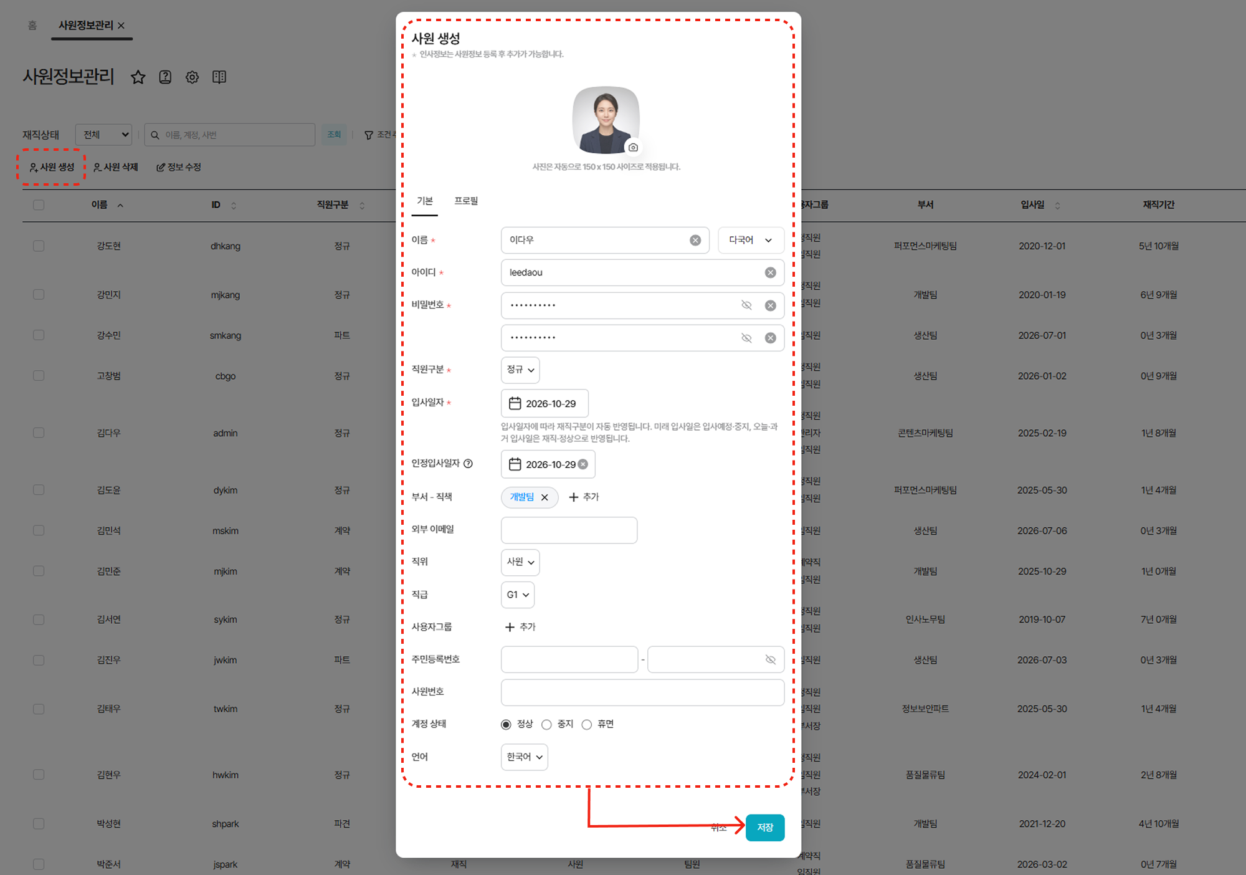Image resolution: width=1246 pixels, height=875 pixels.
Task: Clear the 아이디 field leedaou
Action: [x=771, y=273]
